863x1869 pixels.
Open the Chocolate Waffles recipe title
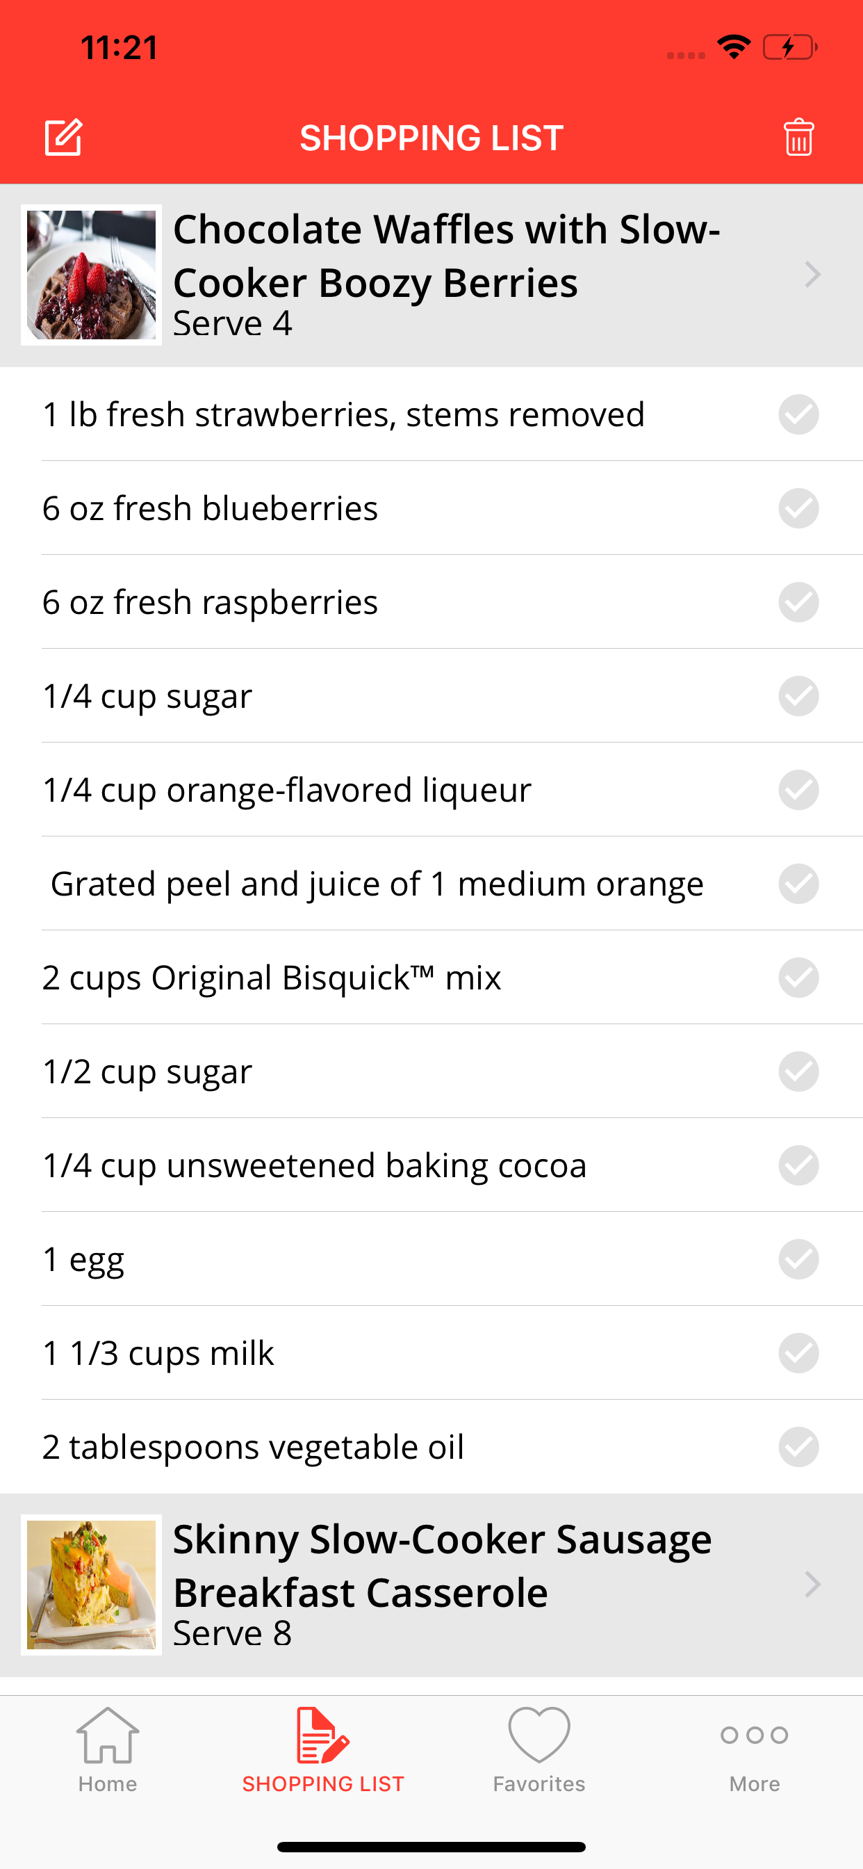point(446,256)
